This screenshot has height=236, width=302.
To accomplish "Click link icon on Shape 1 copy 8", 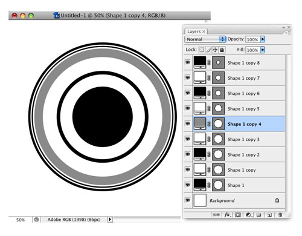I will coord(209,63).
